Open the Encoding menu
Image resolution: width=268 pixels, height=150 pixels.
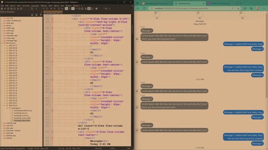pos(26,6)
